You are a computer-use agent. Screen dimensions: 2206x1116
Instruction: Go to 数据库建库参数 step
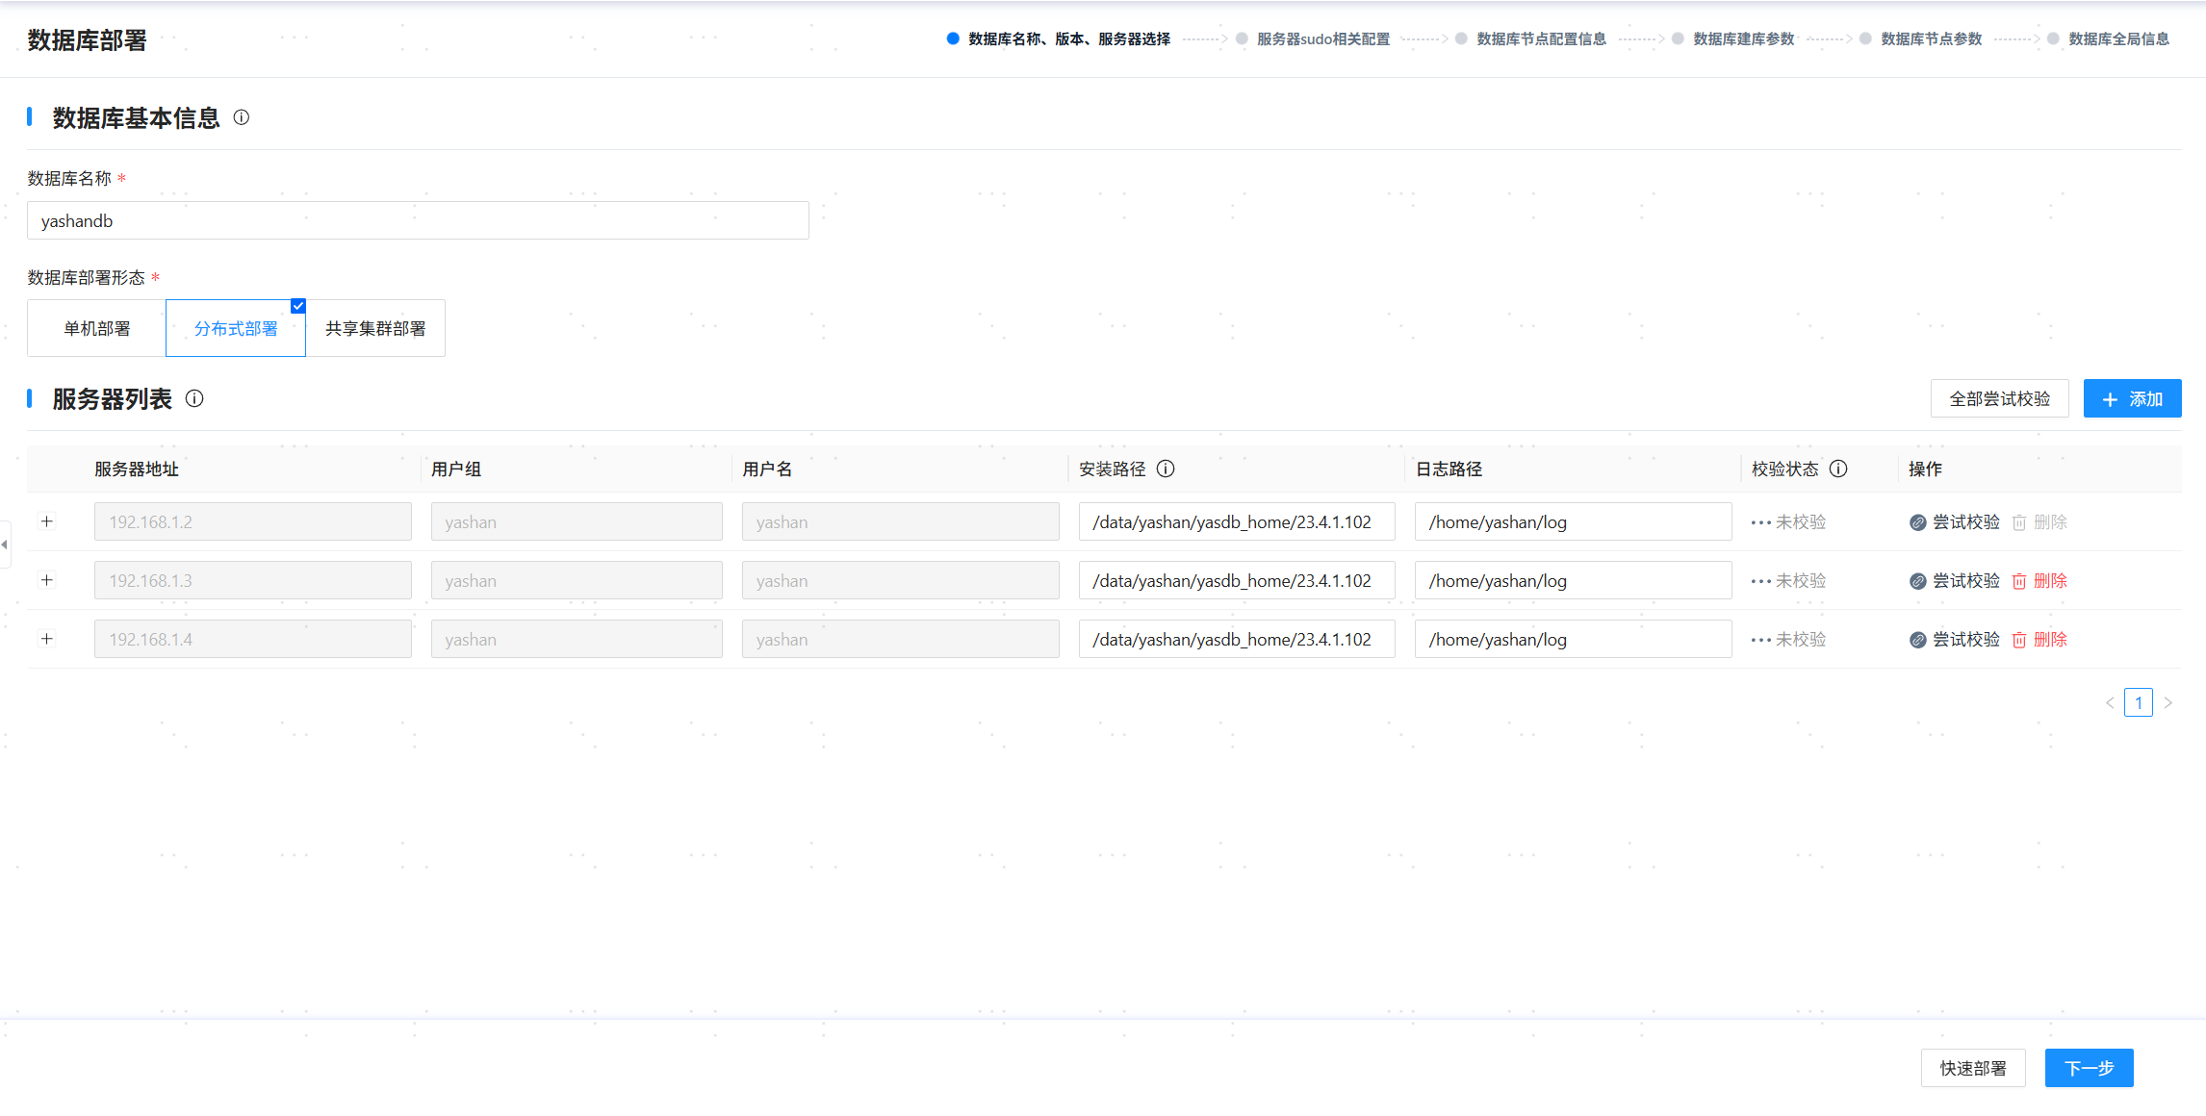coord(1743,38)
